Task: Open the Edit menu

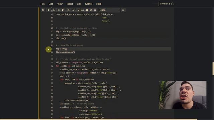Action: coord(51,4)
